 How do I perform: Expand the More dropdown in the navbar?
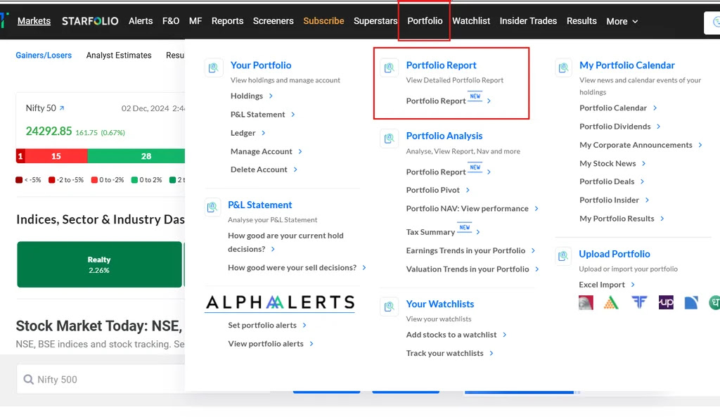coord(622,22)
